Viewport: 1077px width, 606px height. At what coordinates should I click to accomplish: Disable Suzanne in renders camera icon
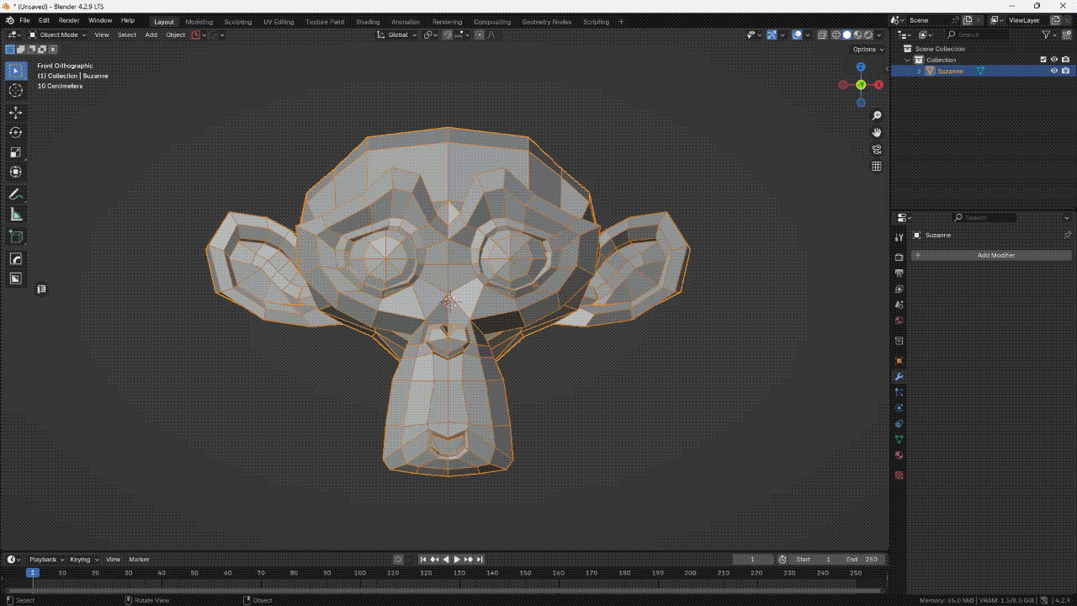(1065, 71)
